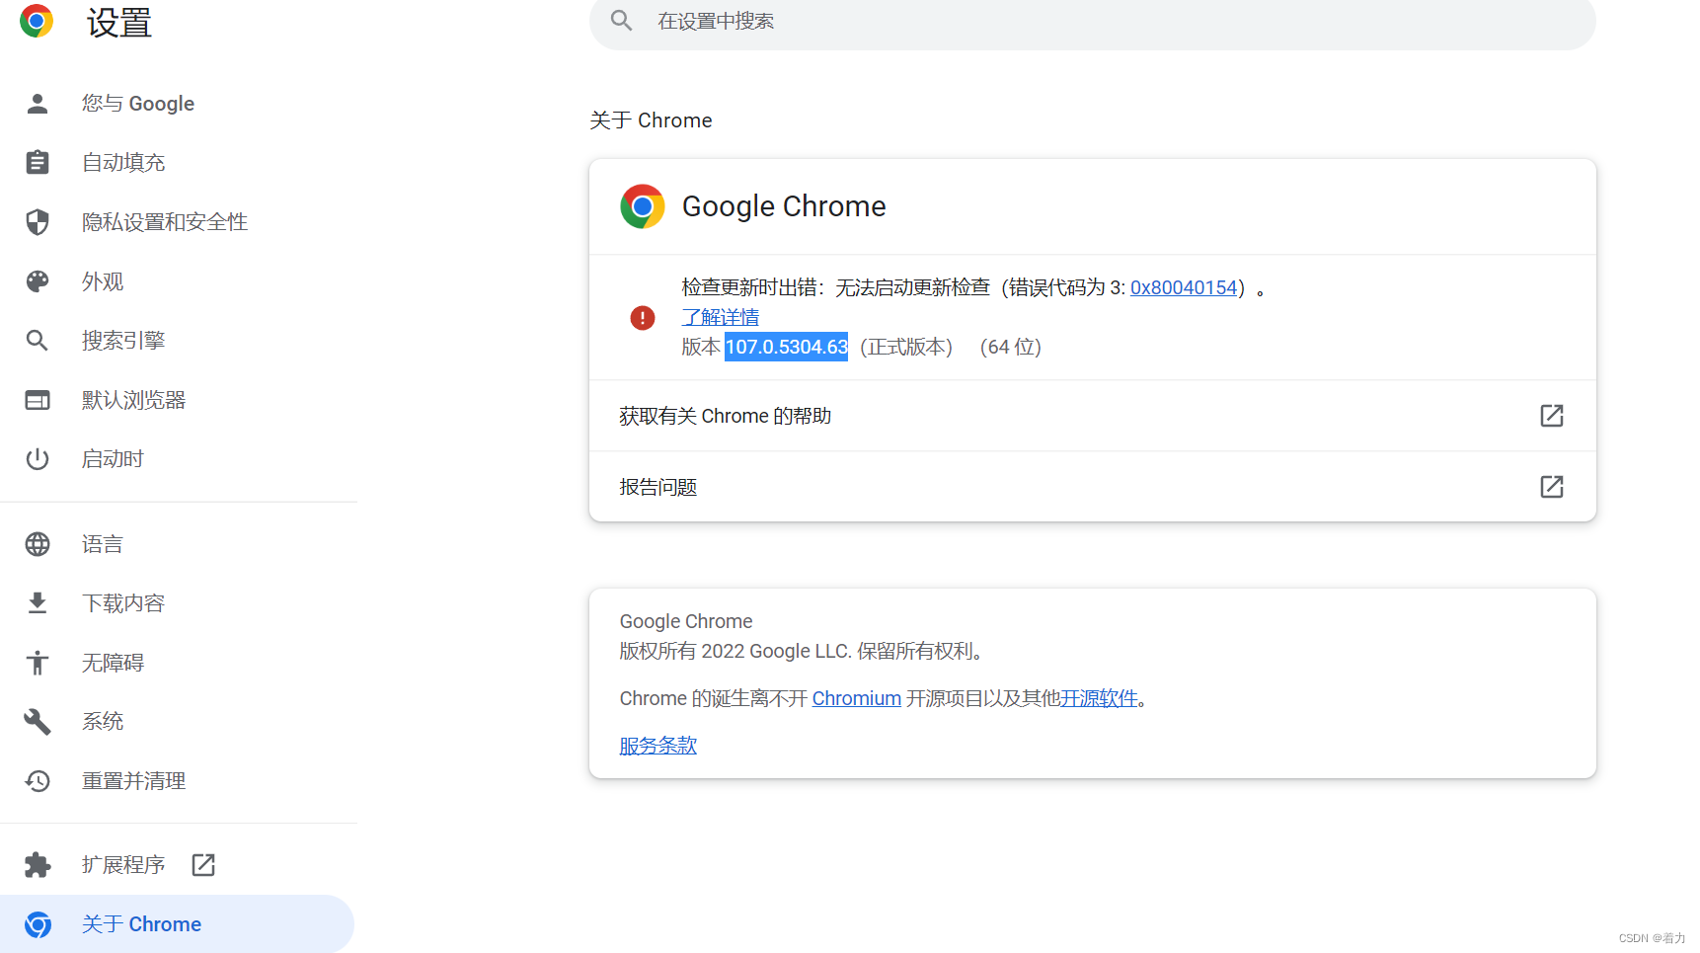Click external link icon beside 报告问题
The image size is (1700, 953).
click(x=1551, y=486)
